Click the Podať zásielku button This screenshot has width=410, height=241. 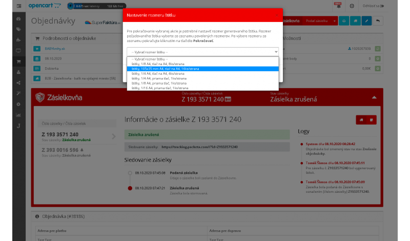(317, 21)
